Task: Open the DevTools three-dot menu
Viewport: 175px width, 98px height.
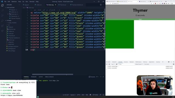Action: pos(171,62)
